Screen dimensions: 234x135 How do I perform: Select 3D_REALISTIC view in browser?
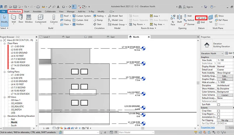[17, 107]
